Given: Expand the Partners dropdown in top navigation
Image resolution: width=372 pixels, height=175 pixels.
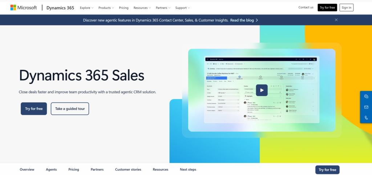Looking at the screenshot, I should (163, 8).
